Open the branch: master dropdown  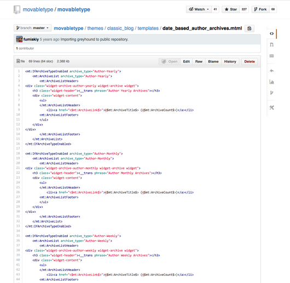click(32, 28)
